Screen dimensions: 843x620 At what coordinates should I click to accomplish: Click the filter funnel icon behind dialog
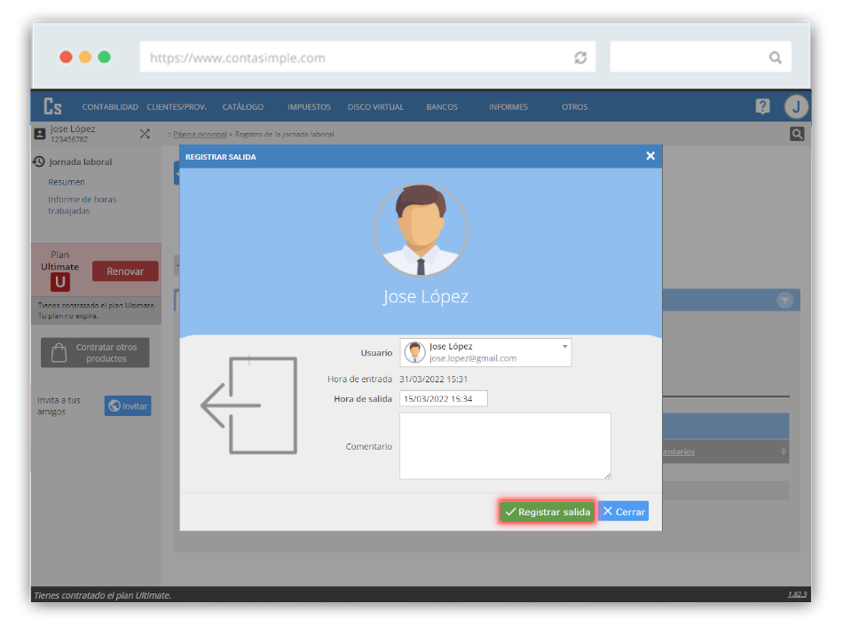coord(785,300)
